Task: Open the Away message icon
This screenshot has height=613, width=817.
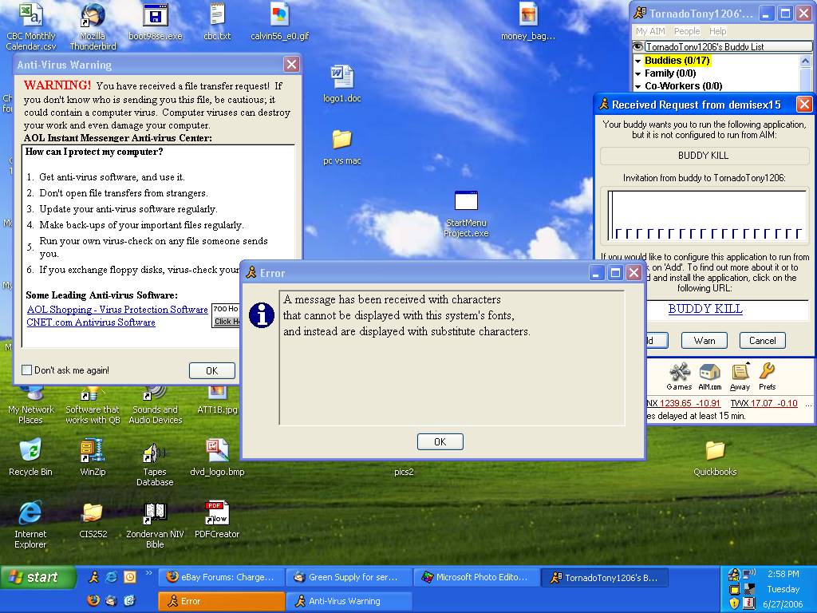Action: coord(740,374)
